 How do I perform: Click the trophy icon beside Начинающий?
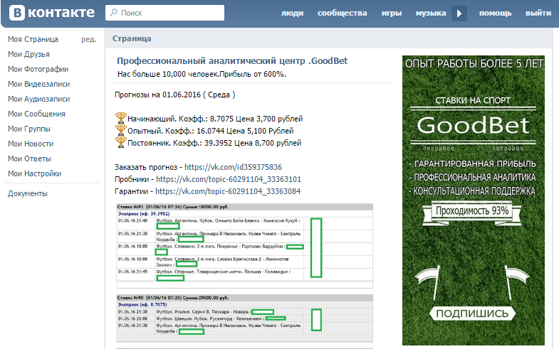[121, 118]
